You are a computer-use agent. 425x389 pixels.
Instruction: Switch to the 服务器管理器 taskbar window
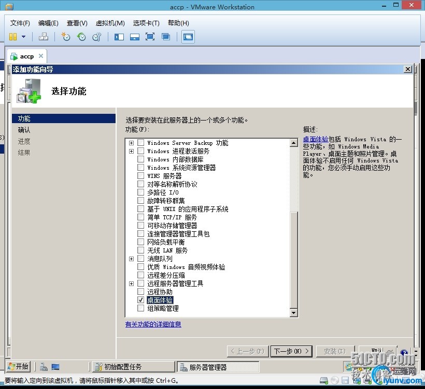(x=218, y=367)
